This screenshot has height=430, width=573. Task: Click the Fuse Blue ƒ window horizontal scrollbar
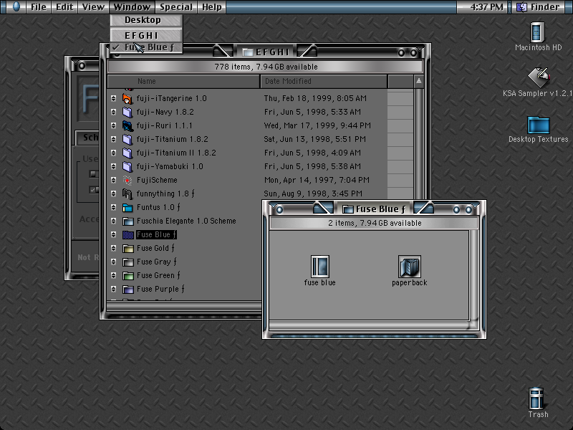click(369, 325)
